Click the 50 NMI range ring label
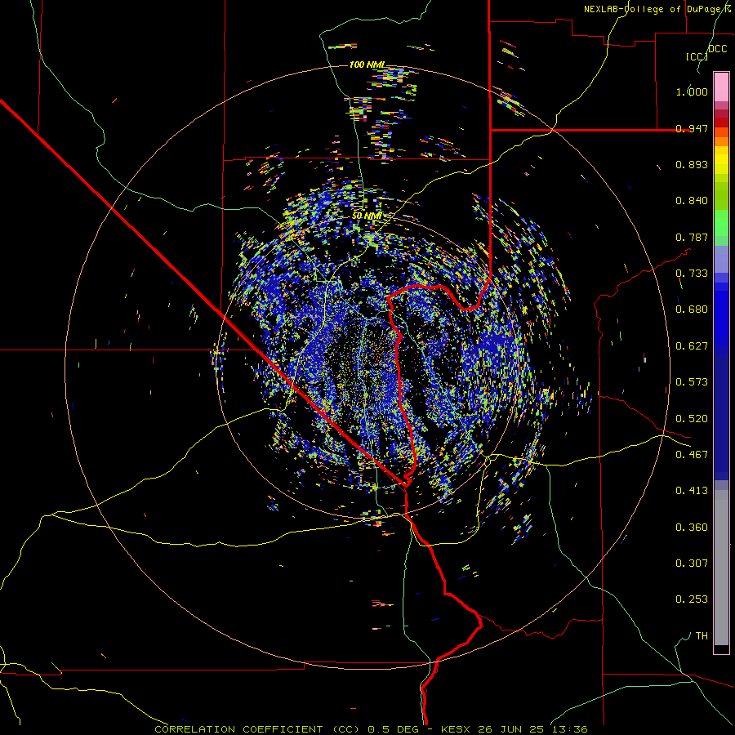Screen dimensions: 735x735 (367, 216)
